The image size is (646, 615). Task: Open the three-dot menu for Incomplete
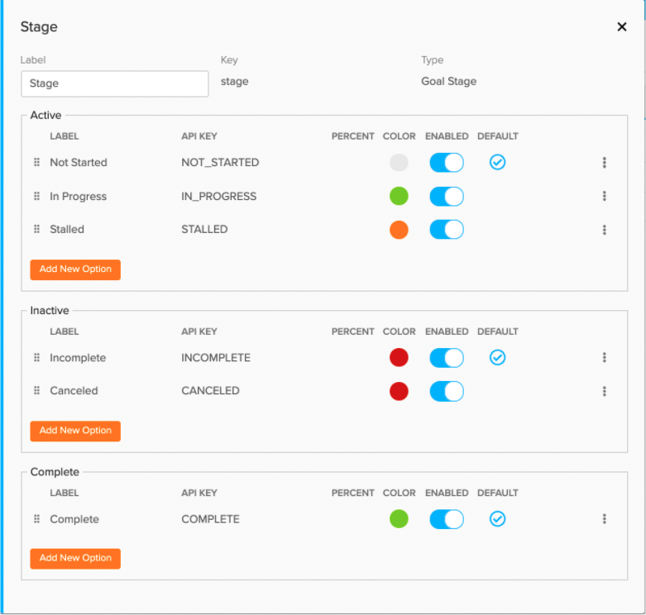[x=605, y=357]
